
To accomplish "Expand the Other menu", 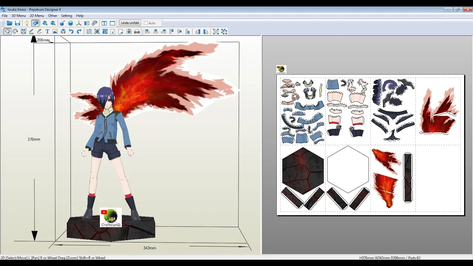I will coord(52,16).
